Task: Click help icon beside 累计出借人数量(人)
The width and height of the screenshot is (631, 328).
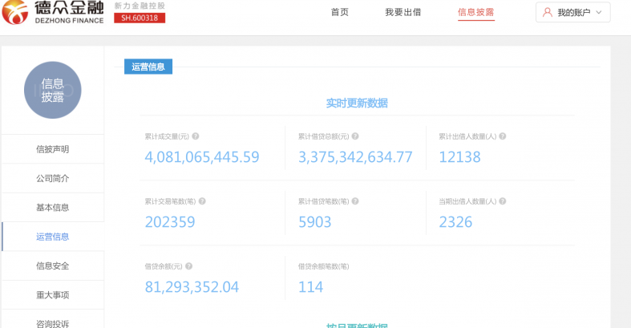Action: (502, 136)
